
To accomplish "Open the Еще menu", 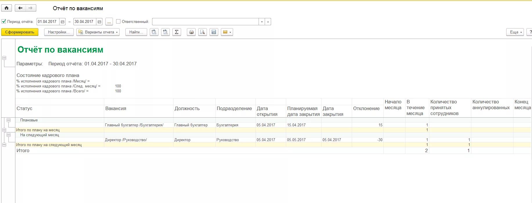I will coord(515,32).
